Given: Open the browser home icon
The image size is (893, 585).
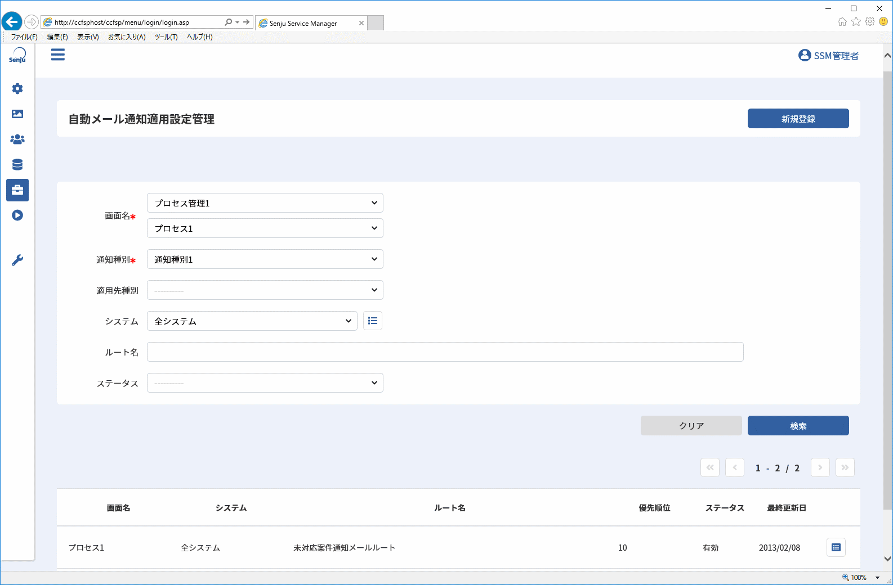Looking at the screenshot, I should pyautogui.click(x=842, y=21).
